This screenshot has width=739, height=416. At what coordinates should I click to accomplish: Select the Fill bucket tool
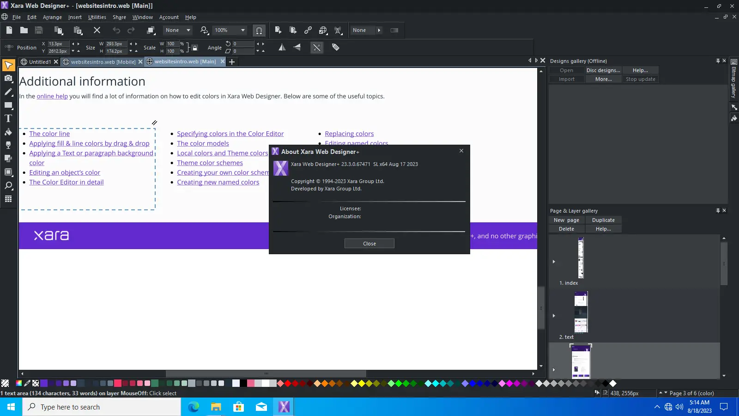tap(8, 132)
